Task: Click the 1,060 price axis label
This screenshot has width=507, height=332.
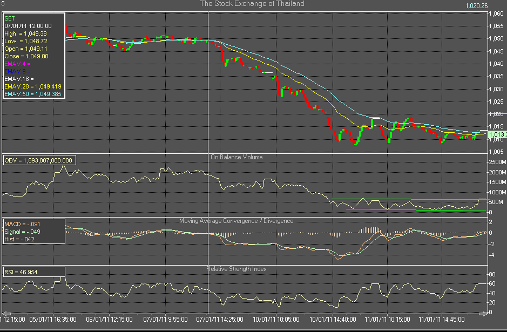Action: [x=496, y=13]
